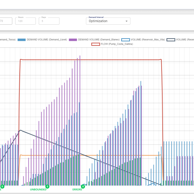Toggle the purple Demand_Blanes legend swatch
This screenshot has width=194, height=194.
pos(73,40)
